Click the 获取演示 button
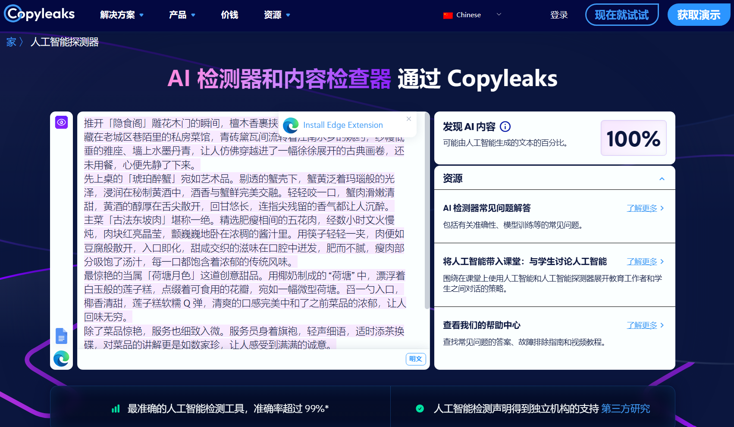Screen dimensions: 734x427 pyautogui.click(x=699, y=15)
